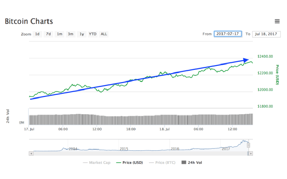Select the 1d zoom range
The image size is (287, 179).
37,34
